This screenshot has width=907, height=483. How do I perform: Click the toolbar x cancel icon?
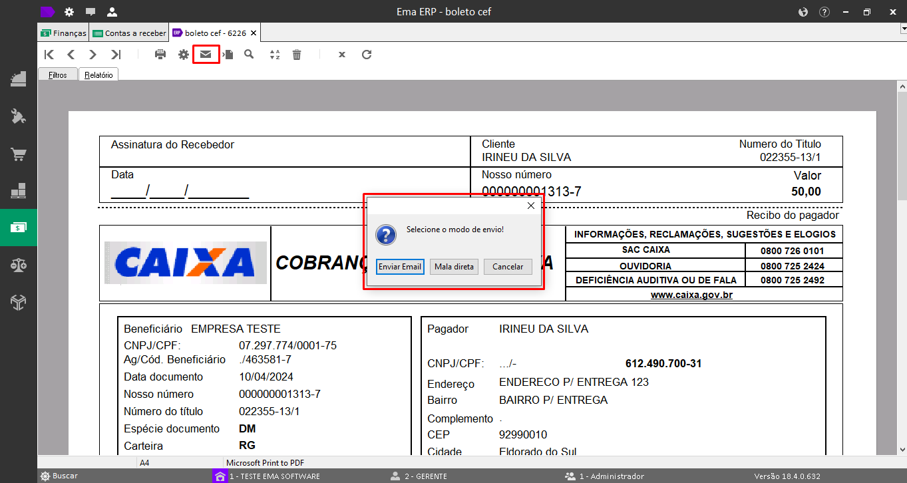click(x=342, y=55)
